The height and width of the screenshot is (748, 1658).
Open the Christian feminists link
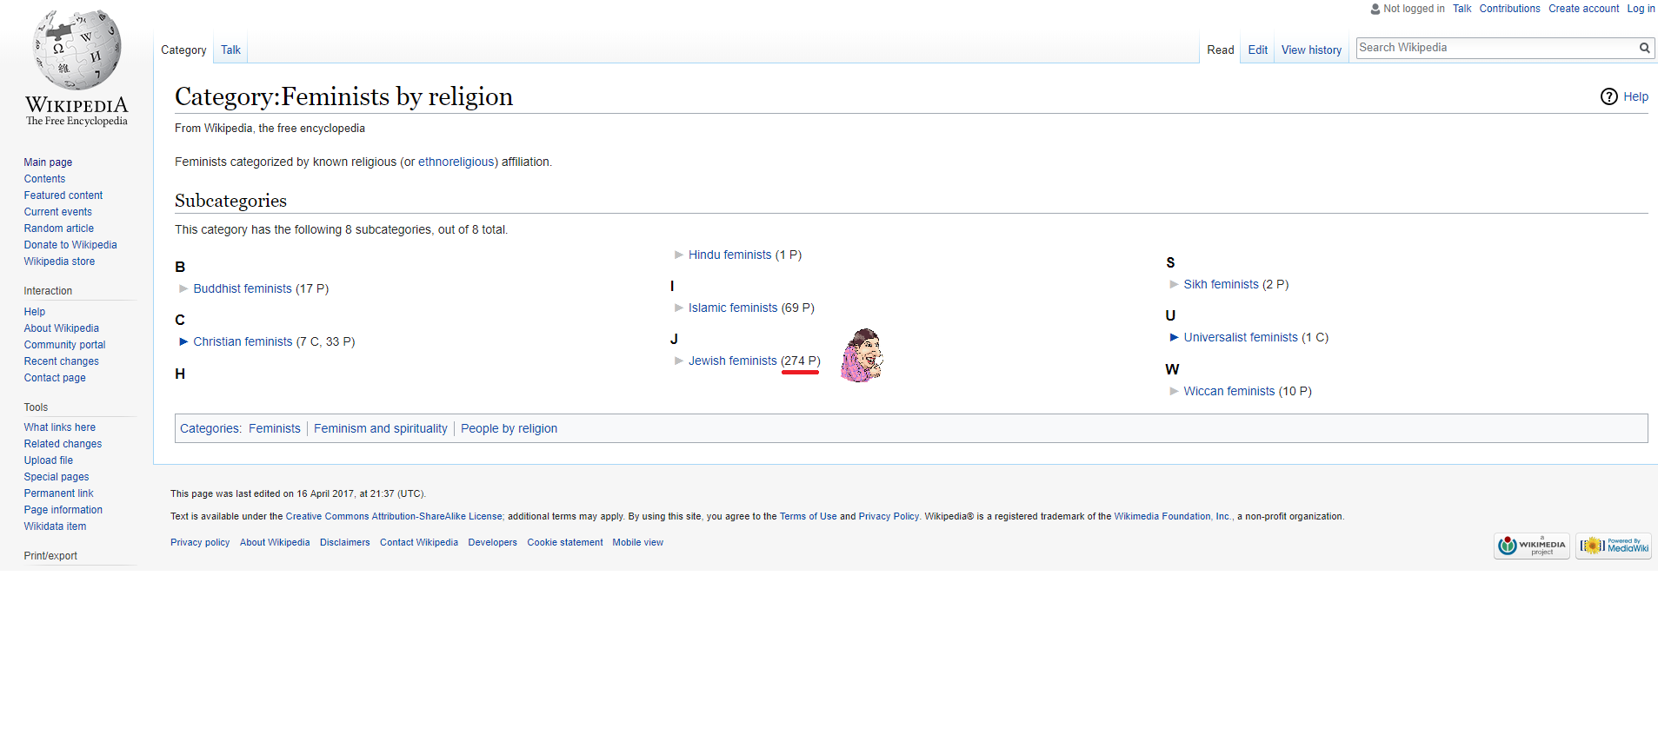coord(243,341)
